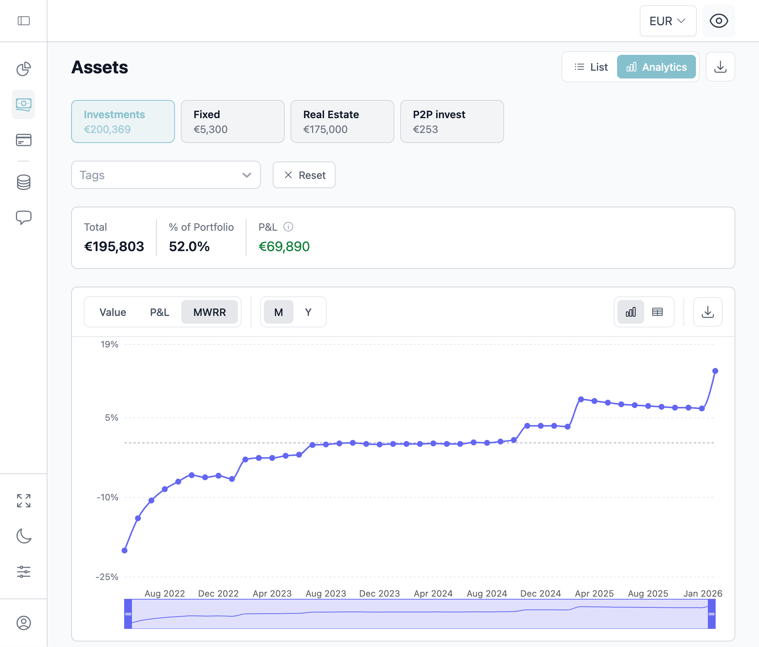Open the EUR currency dropdown
Screen dimensions: 759x647
[x=667, y=21]
